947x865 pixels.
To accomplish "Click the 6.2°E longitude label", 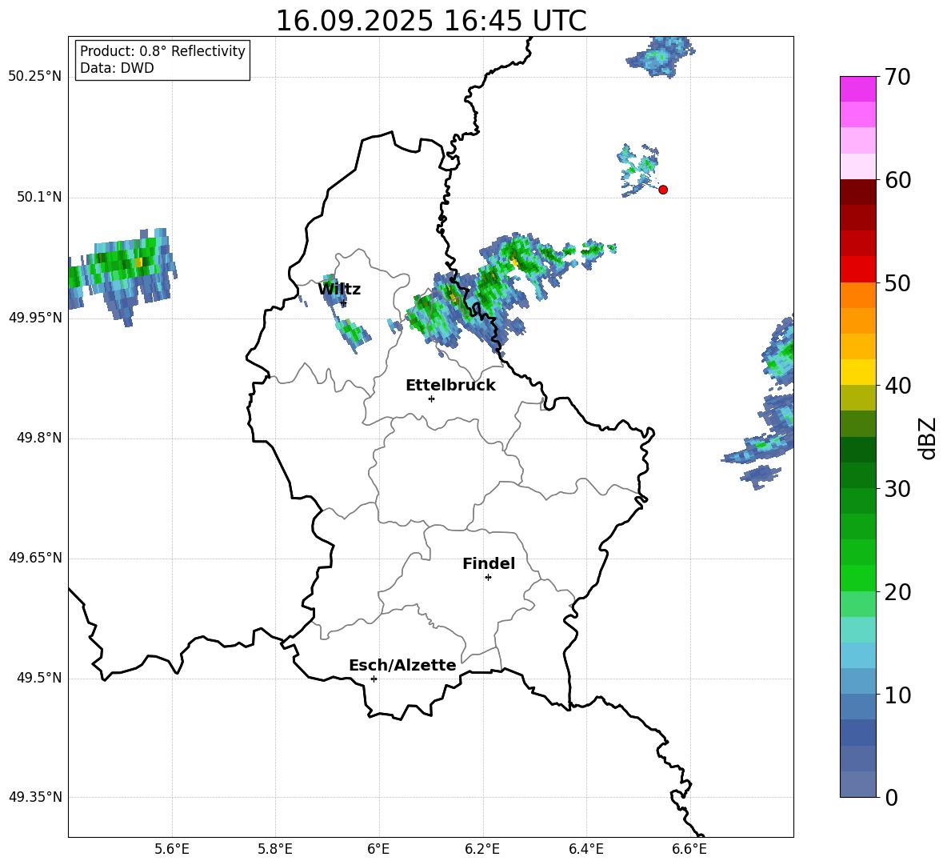I will [x=482, y=849].
